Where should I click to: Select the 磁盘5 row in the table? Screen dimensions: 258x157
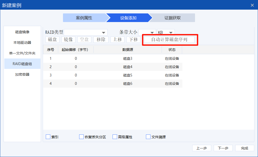[128, 75]
